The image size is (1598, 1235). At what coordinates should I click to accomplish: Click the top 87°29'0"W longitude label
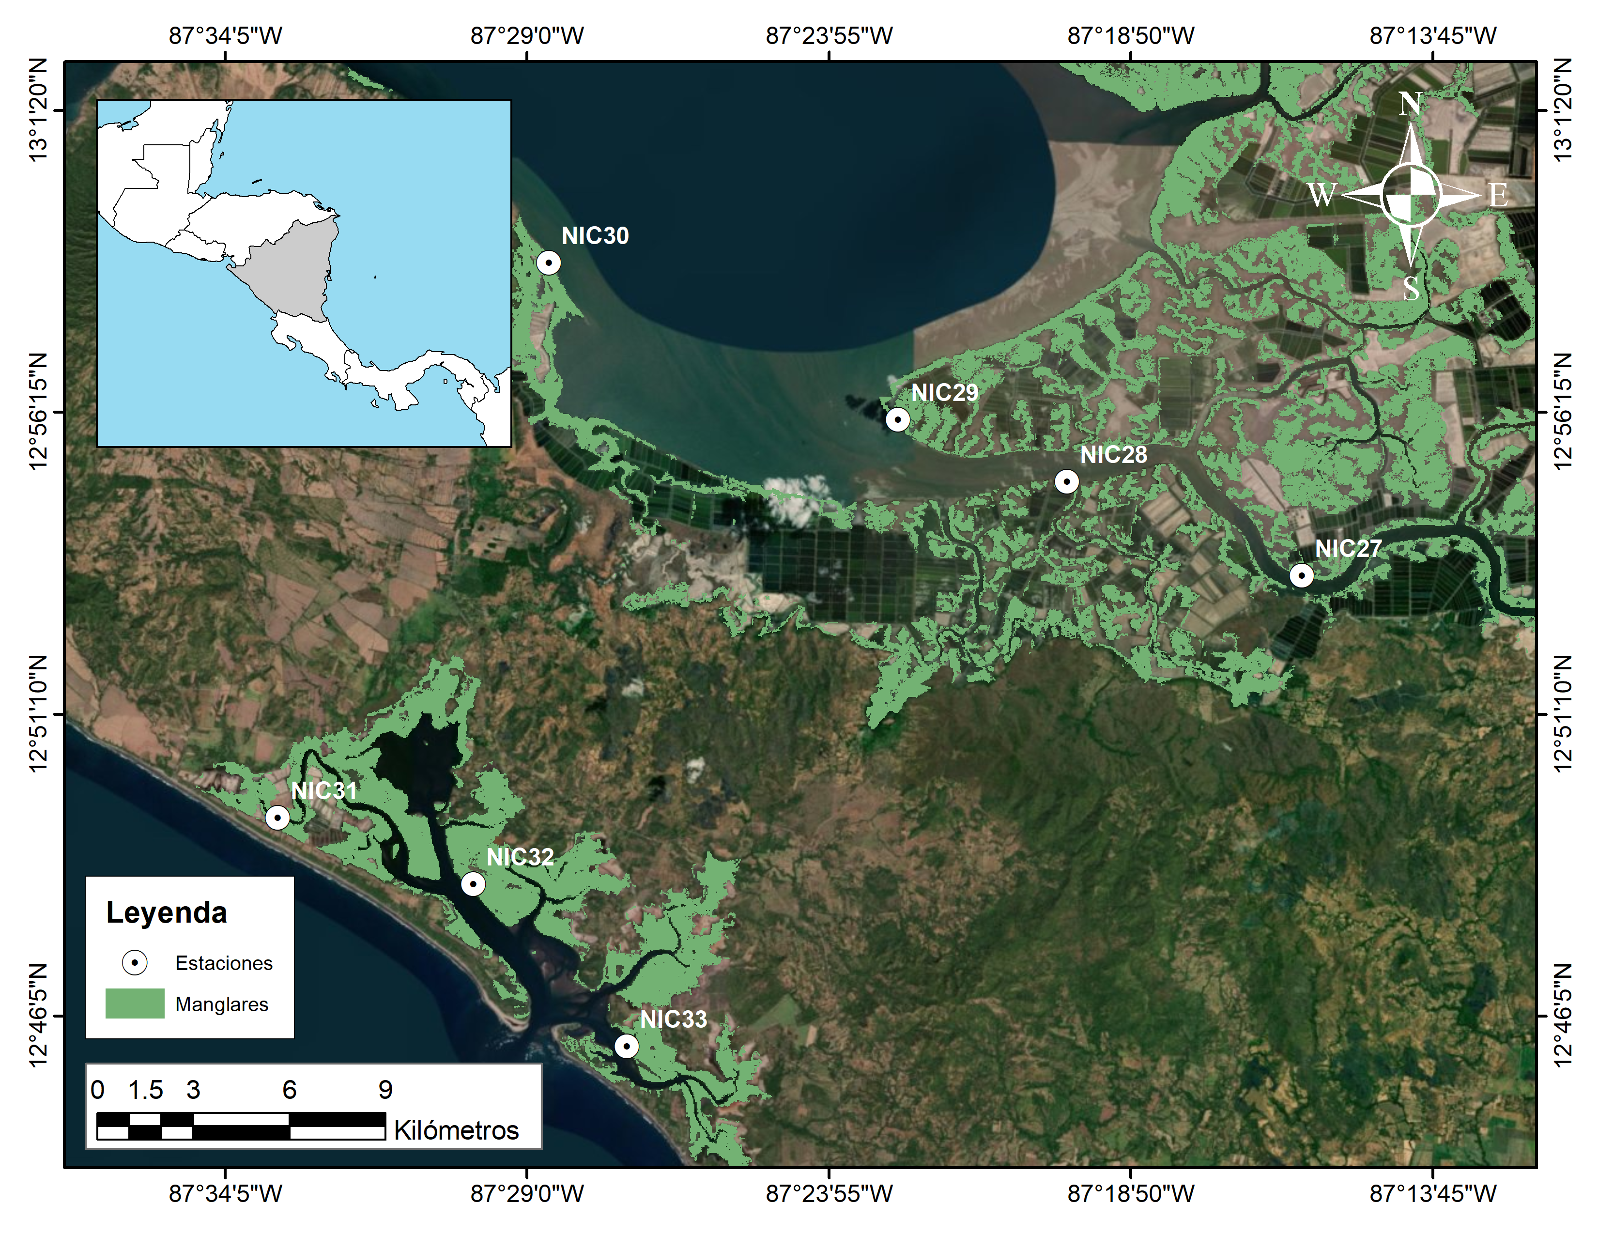[x=527, y=35]
